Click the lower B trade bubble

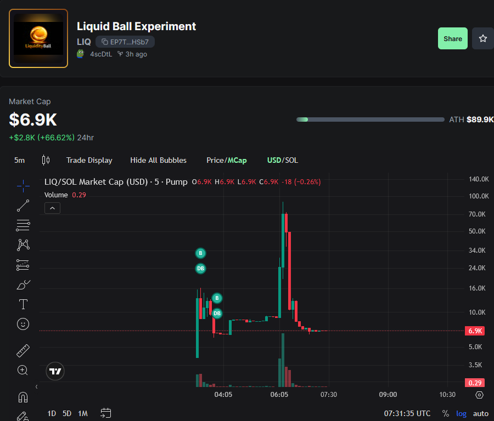[x=217, y=298]
